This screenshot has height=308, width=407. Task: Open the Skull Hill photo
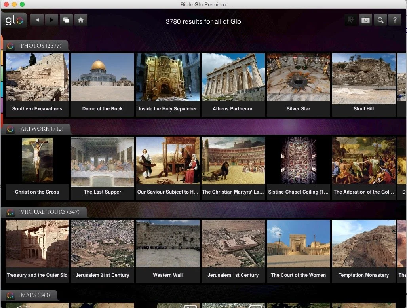(364, 85)
